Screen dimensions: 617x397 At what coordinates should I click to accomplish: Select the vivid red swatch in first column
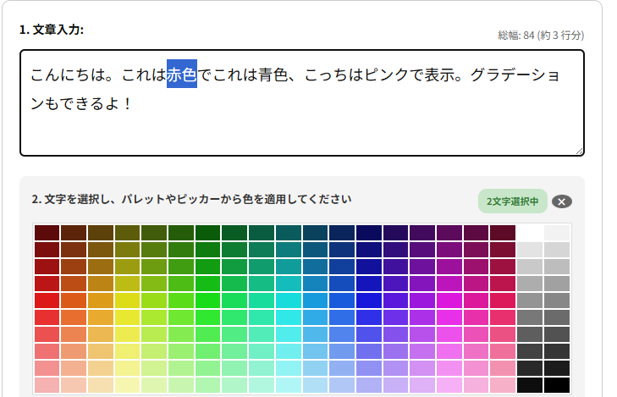[47, 300]
